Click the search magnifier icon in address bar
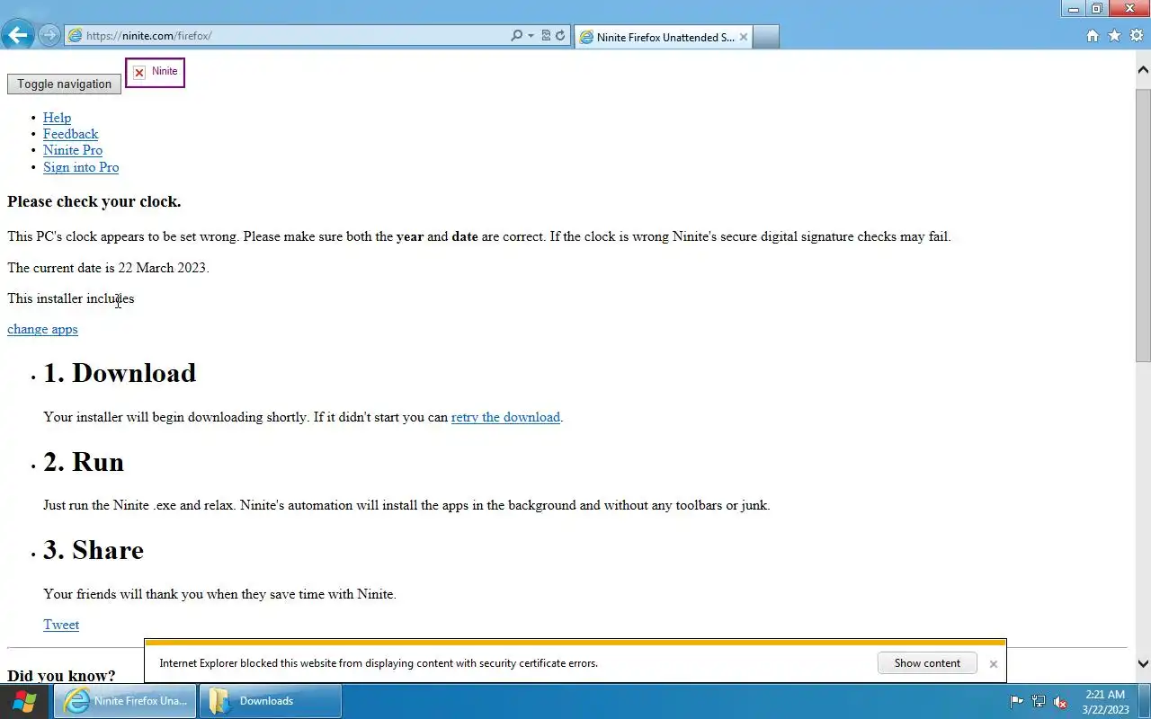 pyautogui.click(x=516, y=36)
